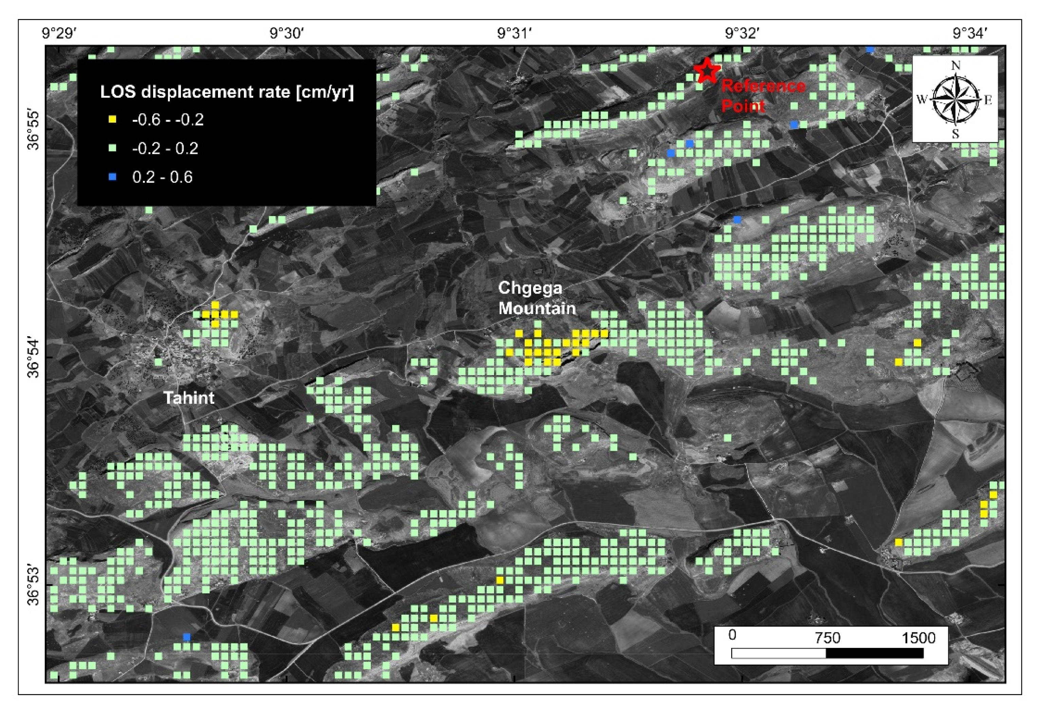Click the -0.6 - -0.2 legend label

168,119
